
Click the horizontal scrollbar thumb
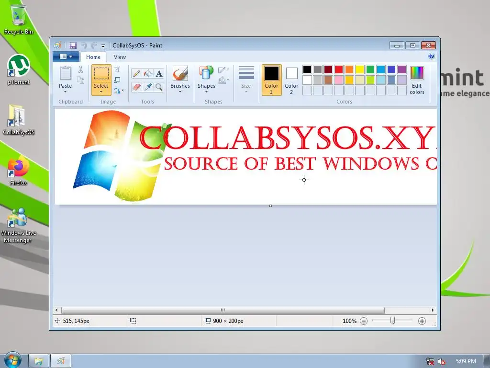[223, 310]
